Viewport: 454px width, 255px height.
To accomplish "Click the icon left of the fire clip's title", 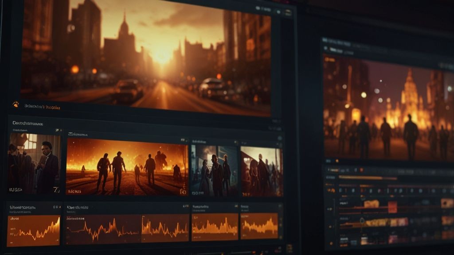I will tap(70, 134).
